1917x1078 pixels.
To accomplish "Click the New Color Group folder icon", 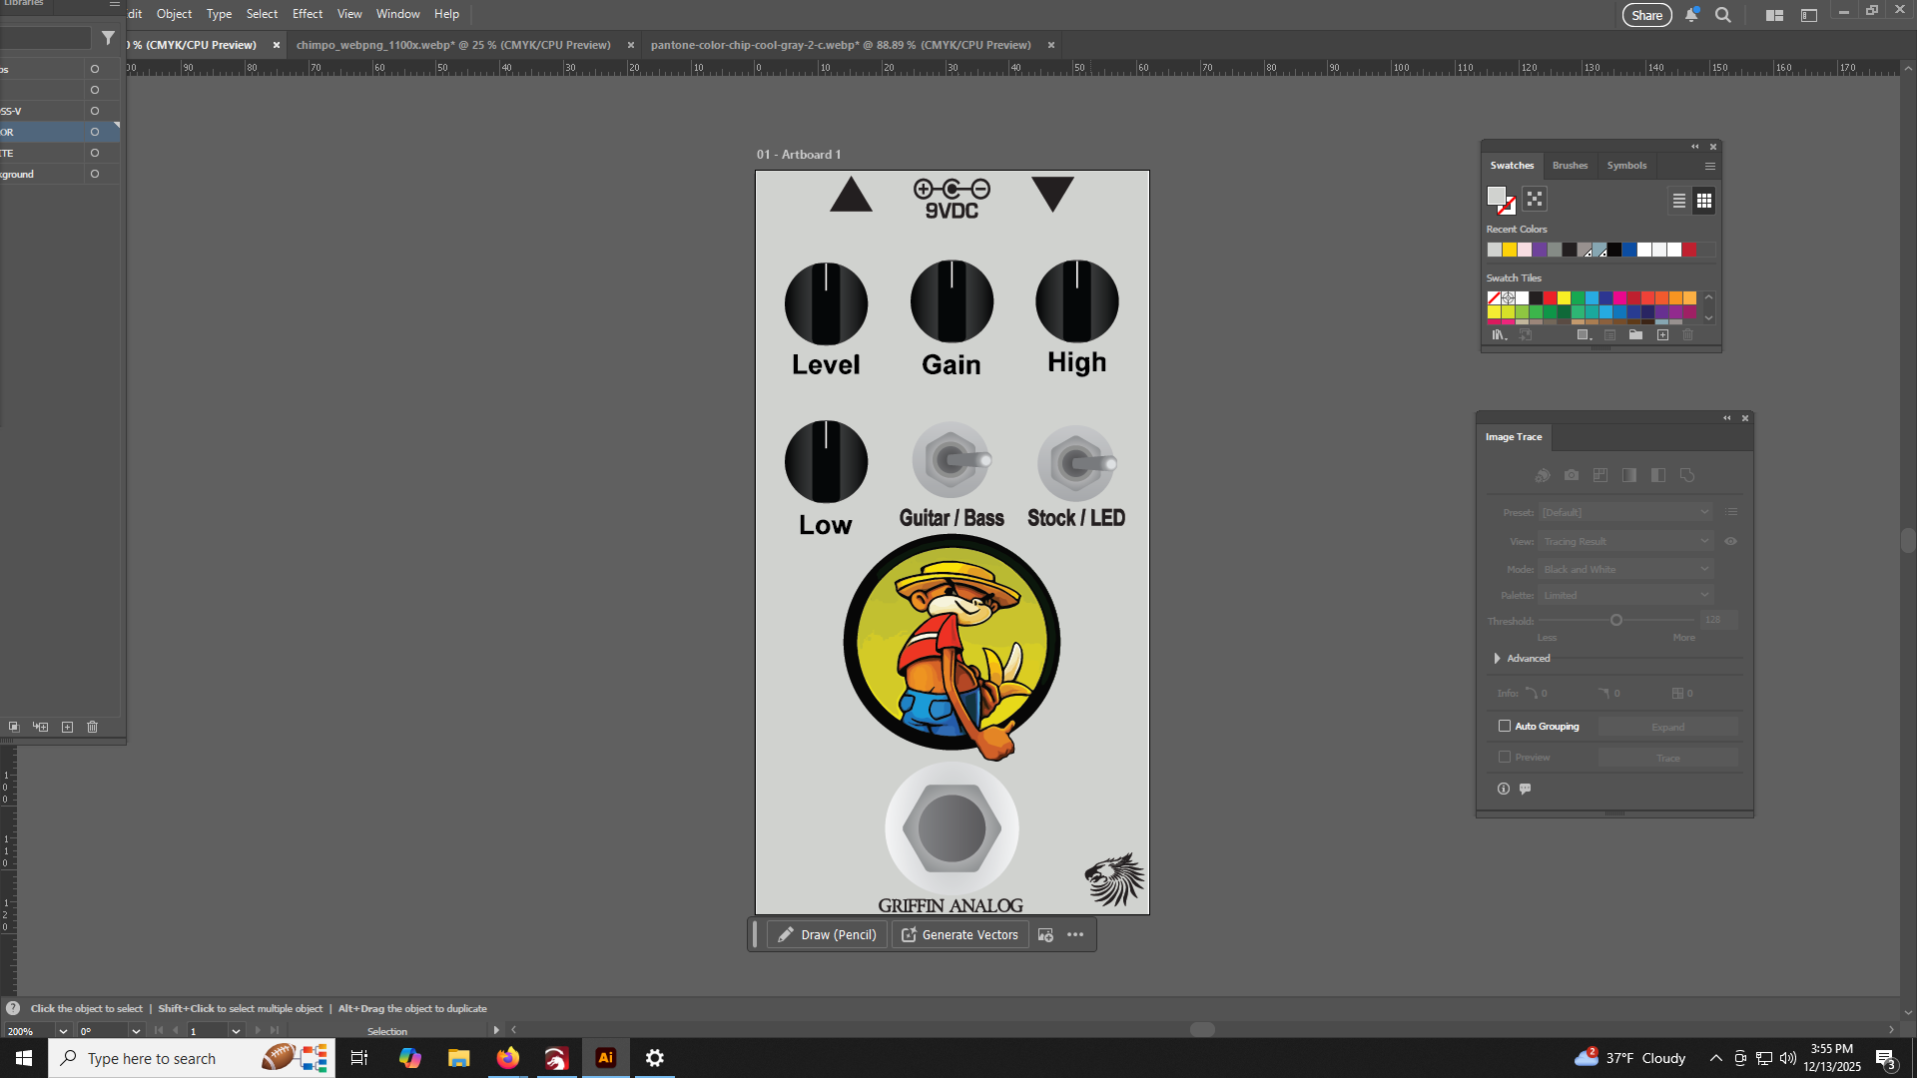I will tap(1635, 335).
